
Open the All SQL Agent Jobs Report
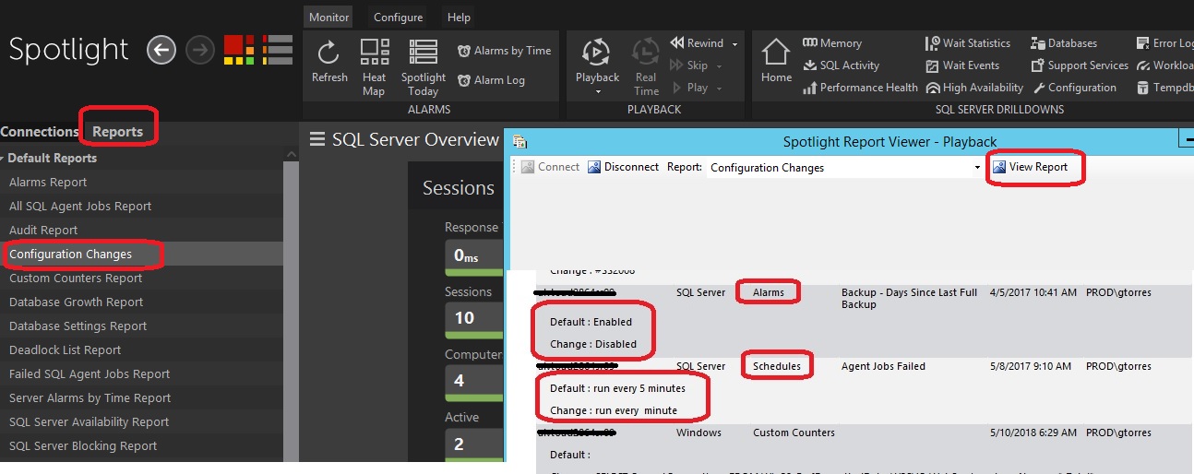pos(141,207)
